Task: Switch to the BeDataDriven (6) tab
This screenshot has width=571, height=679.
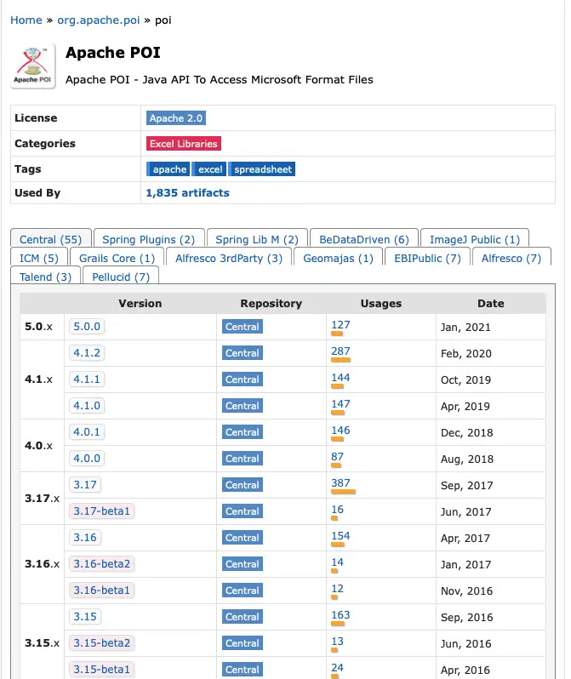Action: [364, 239]
